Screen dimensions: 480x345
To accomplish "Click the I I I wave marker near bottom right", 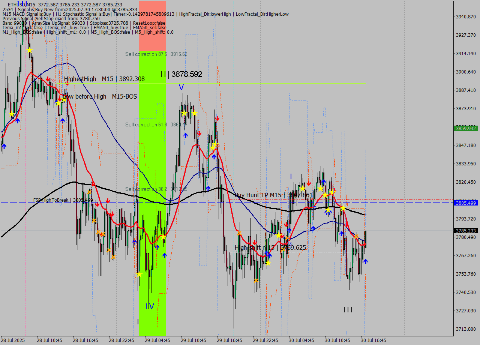I will pos(348,310).
